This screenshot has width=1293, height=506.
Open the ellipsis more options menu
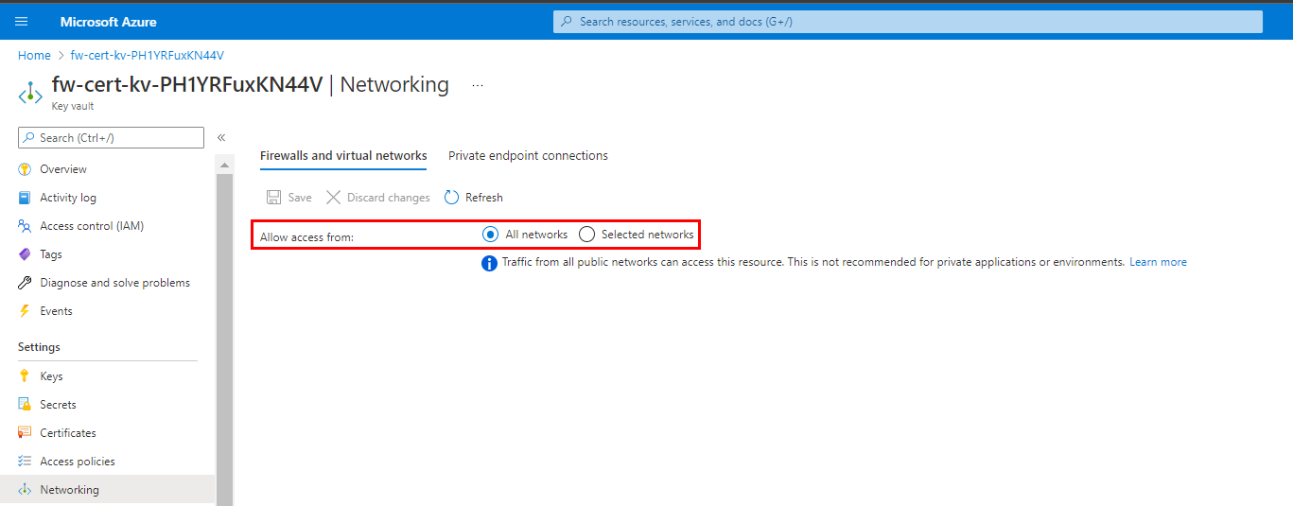[478, 85]
